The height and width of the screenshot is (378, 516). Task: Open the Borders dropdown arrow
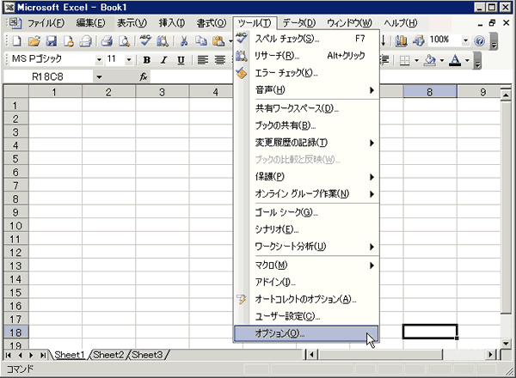tap(416, 60)
